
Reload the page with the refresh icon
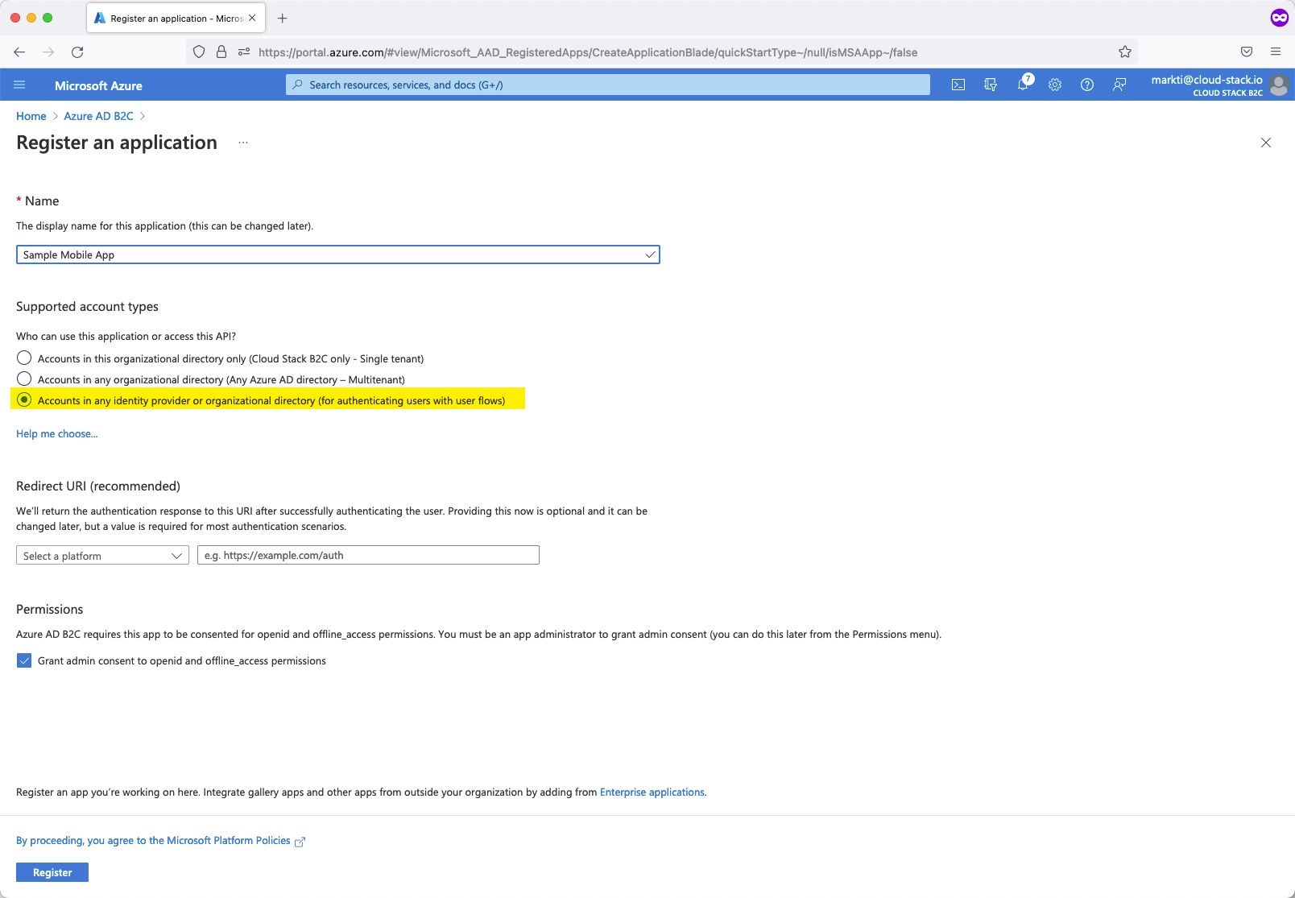[77, 52]
